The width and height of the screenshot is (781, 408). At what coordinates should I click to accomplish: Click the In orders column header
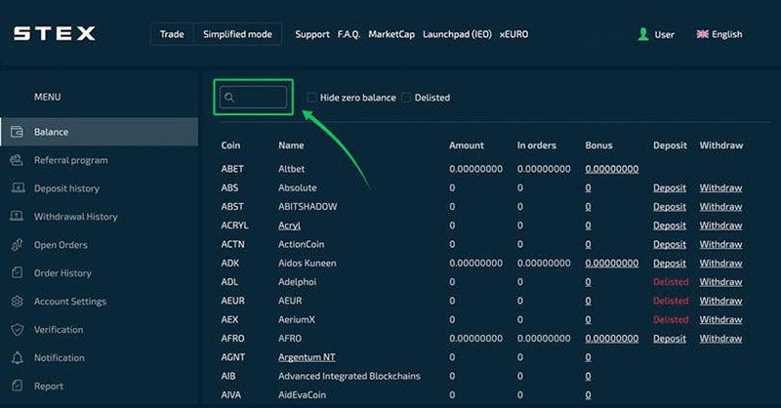coord(536,145)
